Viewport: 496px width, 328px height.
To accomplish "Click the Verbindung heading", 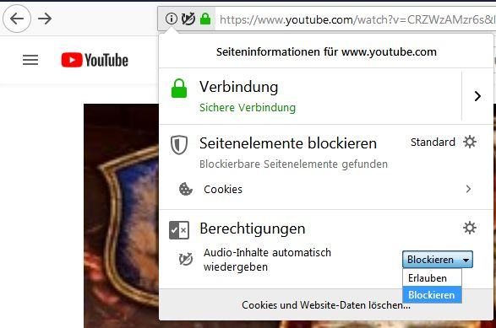I will pos(239,87).
